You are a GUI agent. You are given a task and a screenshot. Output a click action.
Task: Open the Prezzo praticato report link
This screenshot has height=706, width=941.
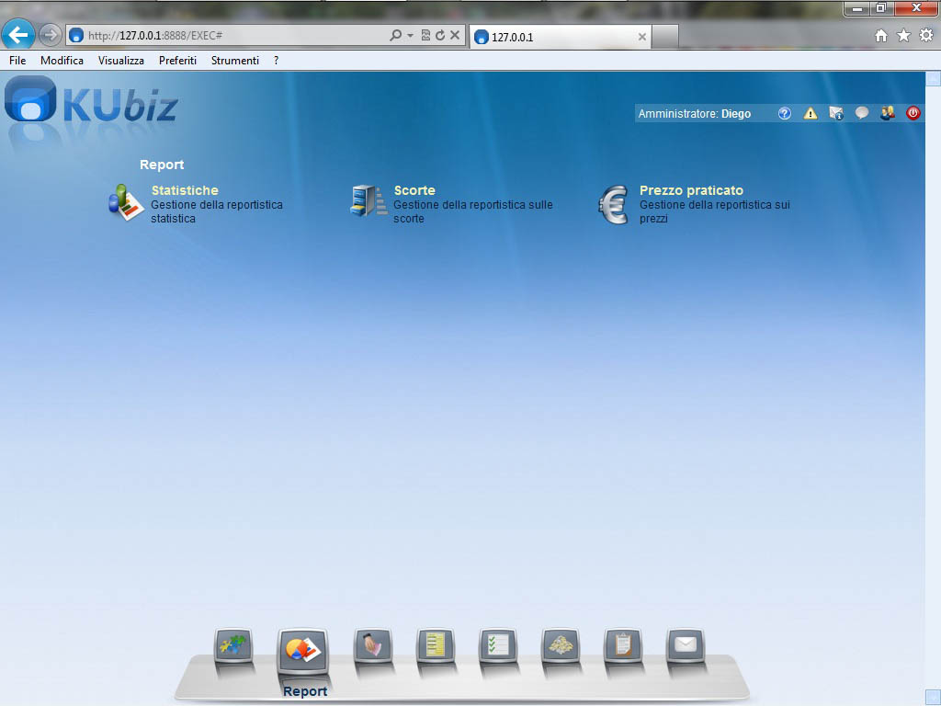coord(691,190)
